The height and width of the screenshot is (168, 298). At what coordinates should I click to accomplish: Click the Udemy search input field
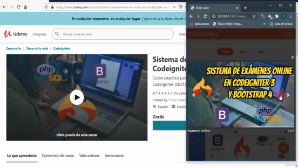[113, 34]
